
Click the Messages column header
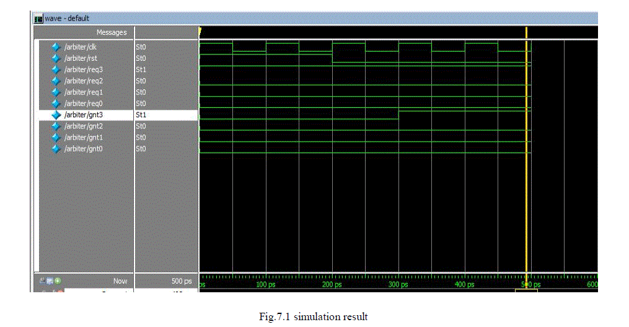[x=112, y=32]
